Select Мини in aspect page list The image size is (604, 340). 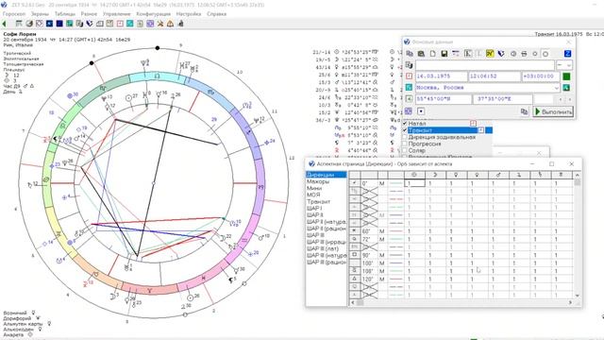(x=314, y=188)
